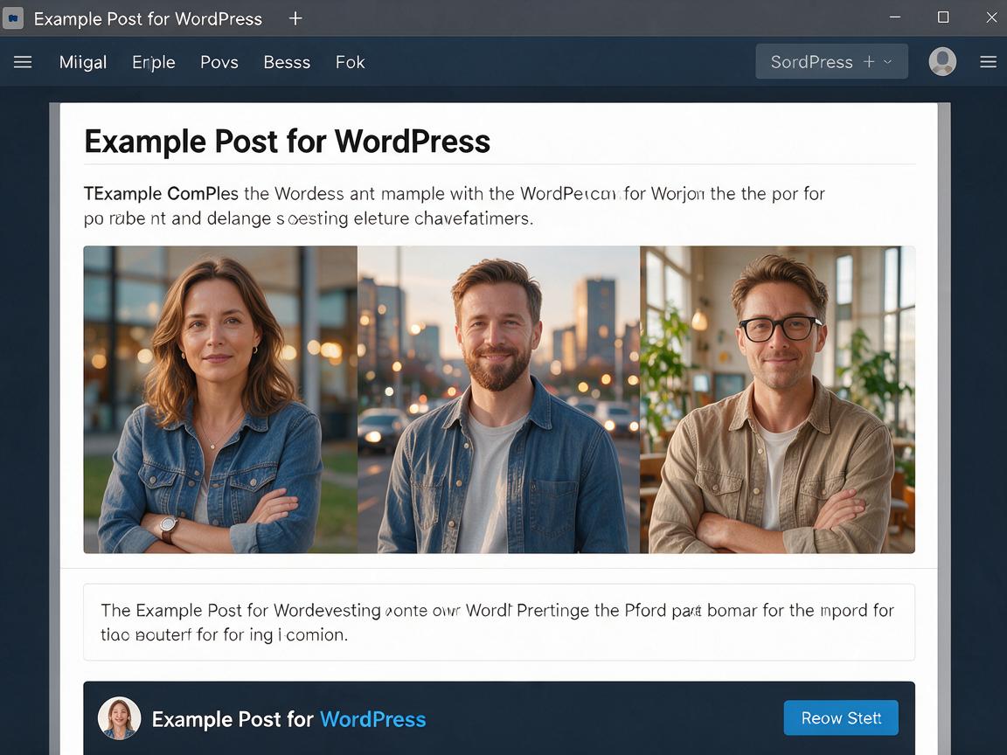Minimize the window

894,17
